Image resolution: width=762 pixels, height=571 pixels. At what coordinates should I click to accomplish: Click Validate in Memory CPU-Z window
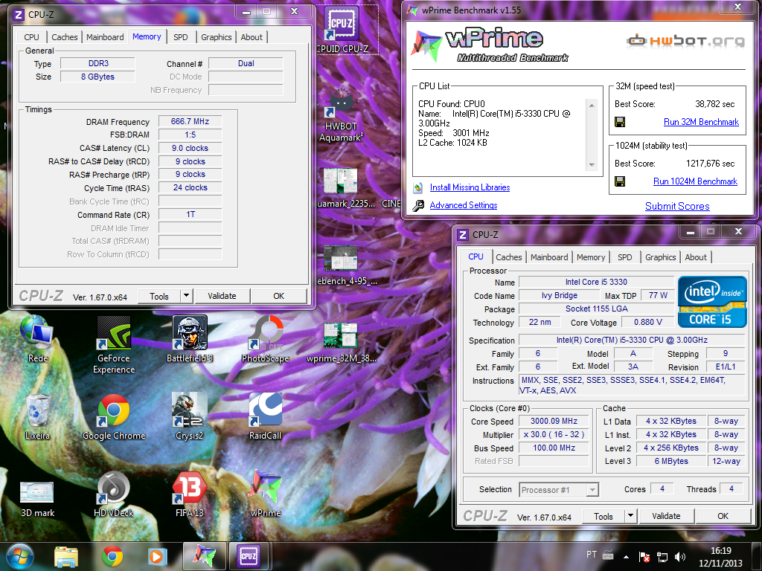pyautogui.click(x=222, y=296)
